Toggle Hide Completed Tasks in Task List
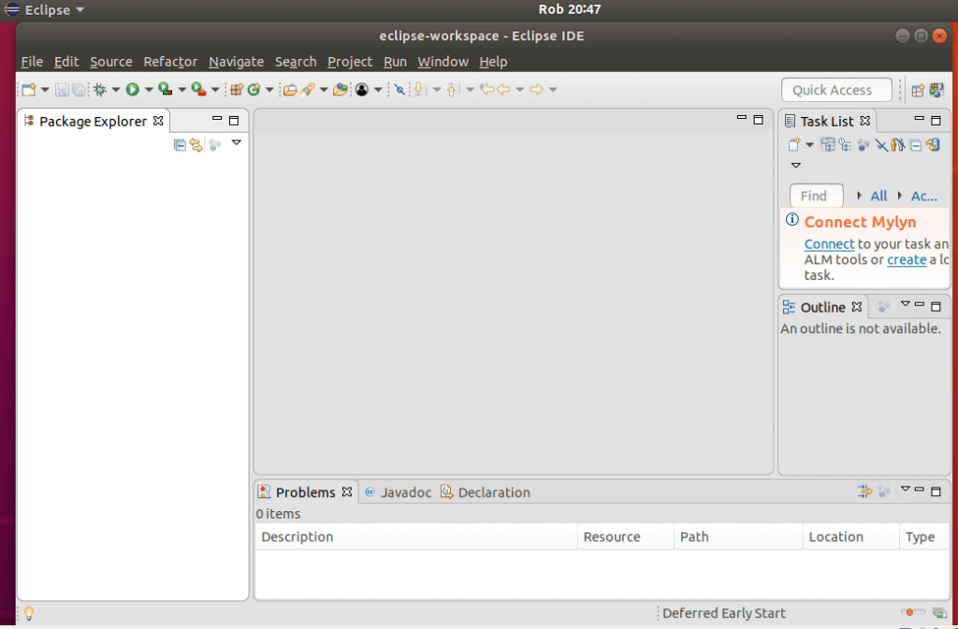The height and width of the screenshot is (629, 958). (880, 145)
